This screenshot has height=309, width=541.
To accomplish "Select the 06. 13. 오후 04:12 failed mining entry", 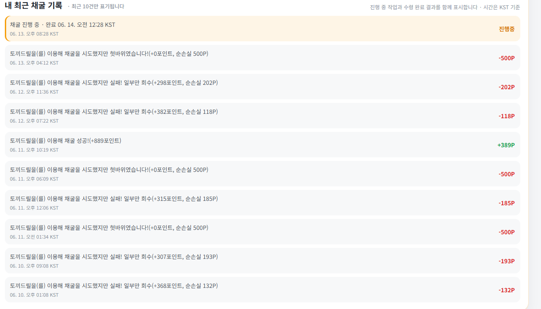I will click(263, 58).
